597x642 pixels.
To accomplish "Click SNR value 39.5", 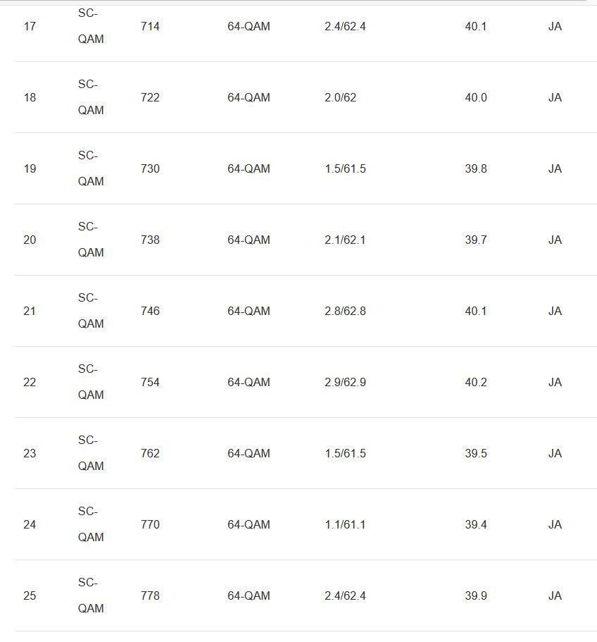I will click(475, 454).
